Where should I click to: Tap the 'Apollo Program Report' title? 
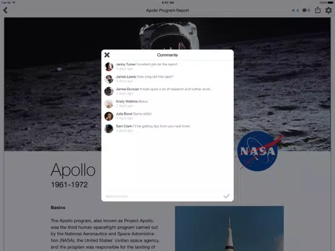[167, 10]
